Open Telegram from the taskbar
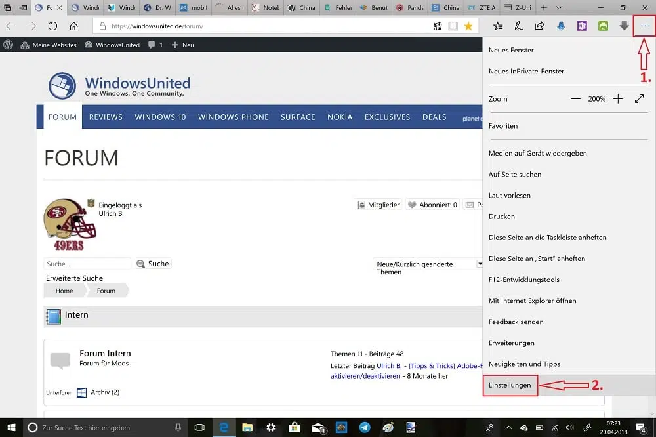The height and width of the screenshot is (437, 656). tap(364, 427)
